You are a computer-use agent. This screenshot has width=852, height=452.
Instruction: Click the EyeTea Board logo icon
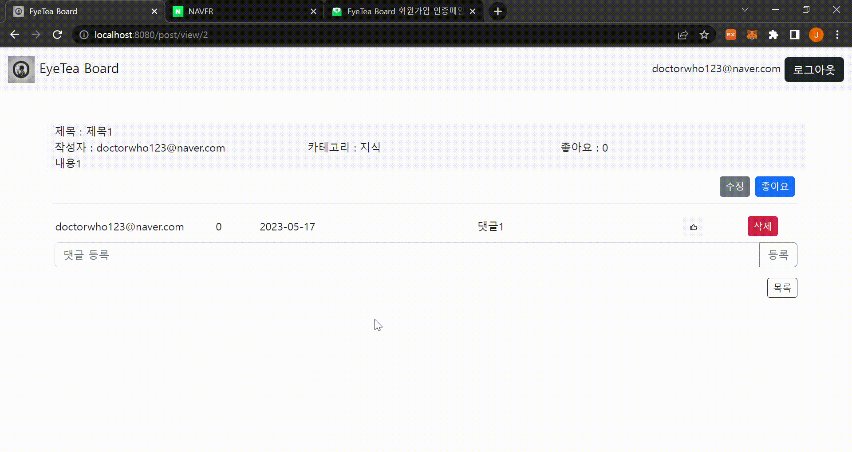click(20, 70)
